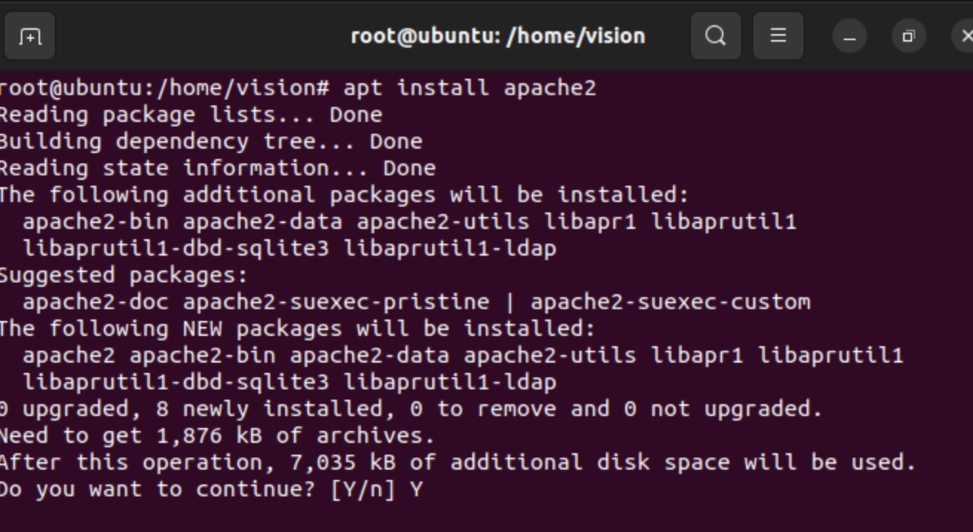973x532 pixels.
Task: Click the Suggested packages heading
Action: coord(123,275)
